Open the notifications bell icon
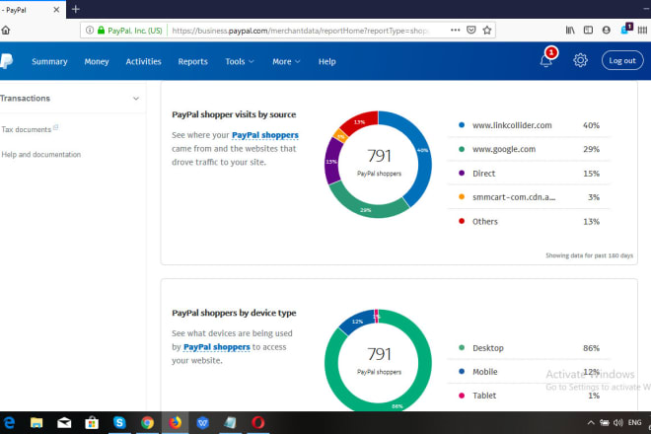Viewport: 651px width, 434px height. tap(546, 61)
